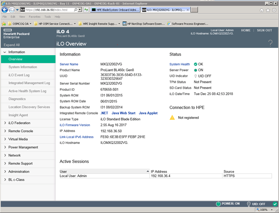Open the browser Home icon
Viewport: 279px width, 213px height.
tap(262, 10)
